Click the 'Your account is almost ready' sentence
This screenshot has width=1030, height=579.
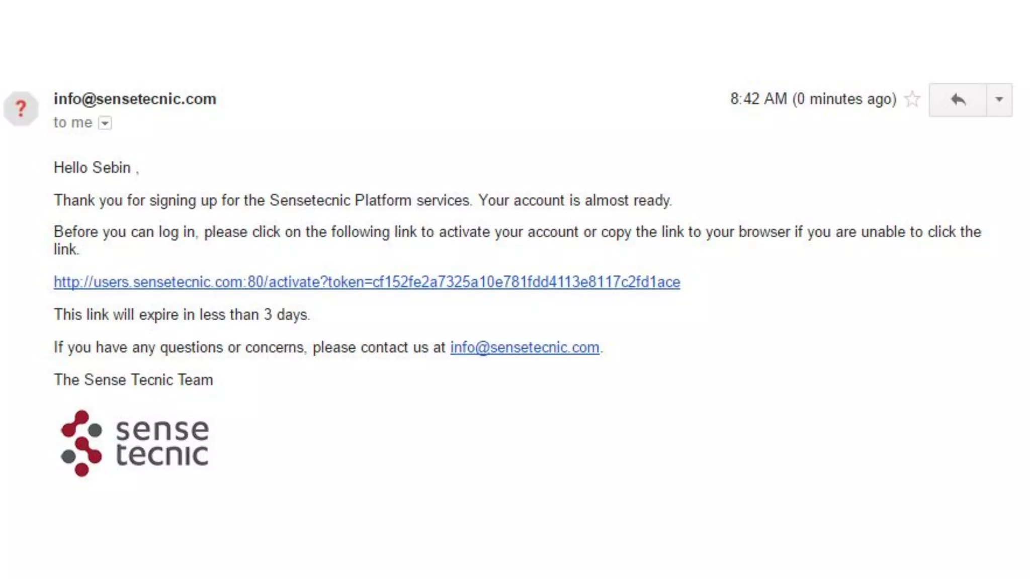[x=574, y=201]
